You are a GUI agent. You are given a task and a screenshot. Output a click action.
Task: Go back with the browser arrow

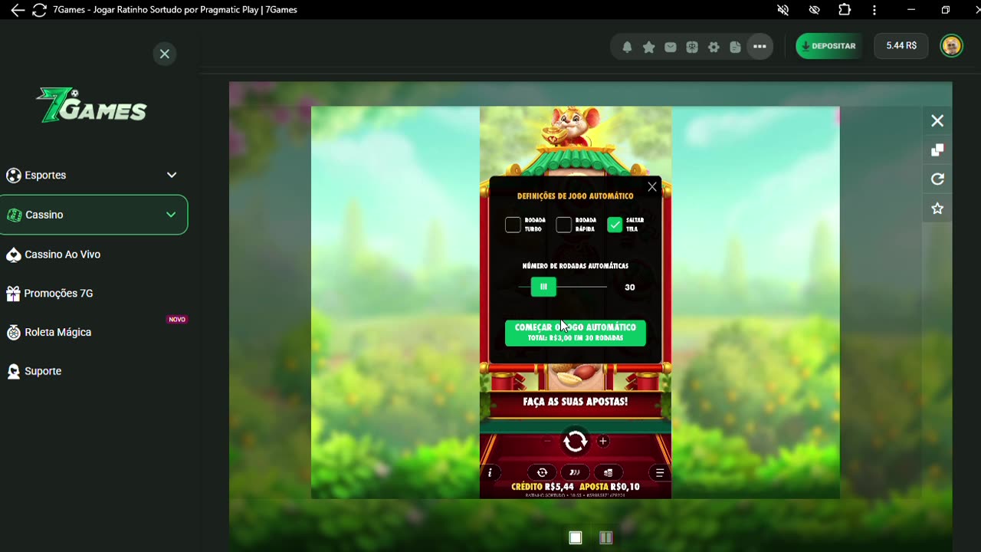[17, 10]
